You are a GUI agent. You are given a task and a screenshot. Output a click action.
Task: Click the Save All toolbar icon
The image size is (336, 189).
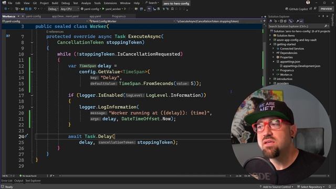(x=30, y=9)
